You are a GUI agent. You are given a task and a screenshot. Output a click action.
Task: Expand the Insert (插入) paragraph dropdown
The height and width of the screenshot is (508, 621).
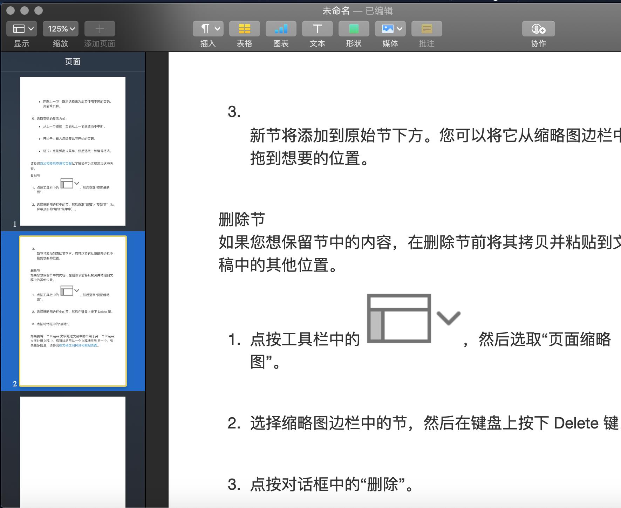(x=208, y=29)
